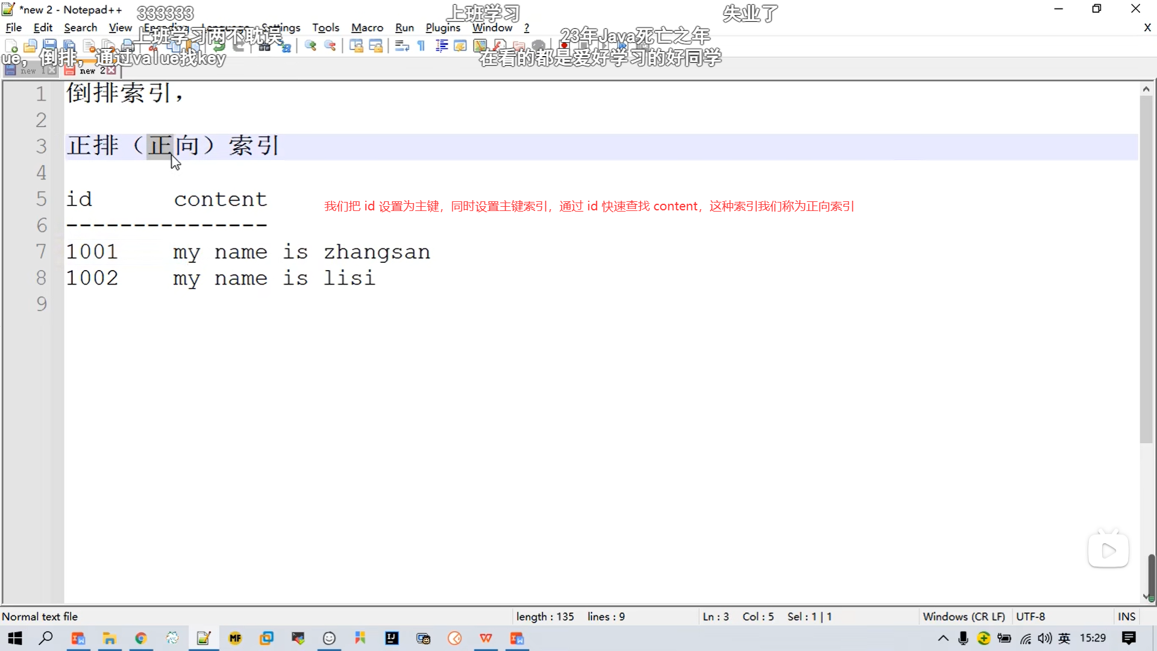1157x651 pixels.
Task: Click the UTF-8 encoding in status bar
Action: pyautogui.click(x=1030, y=617)
